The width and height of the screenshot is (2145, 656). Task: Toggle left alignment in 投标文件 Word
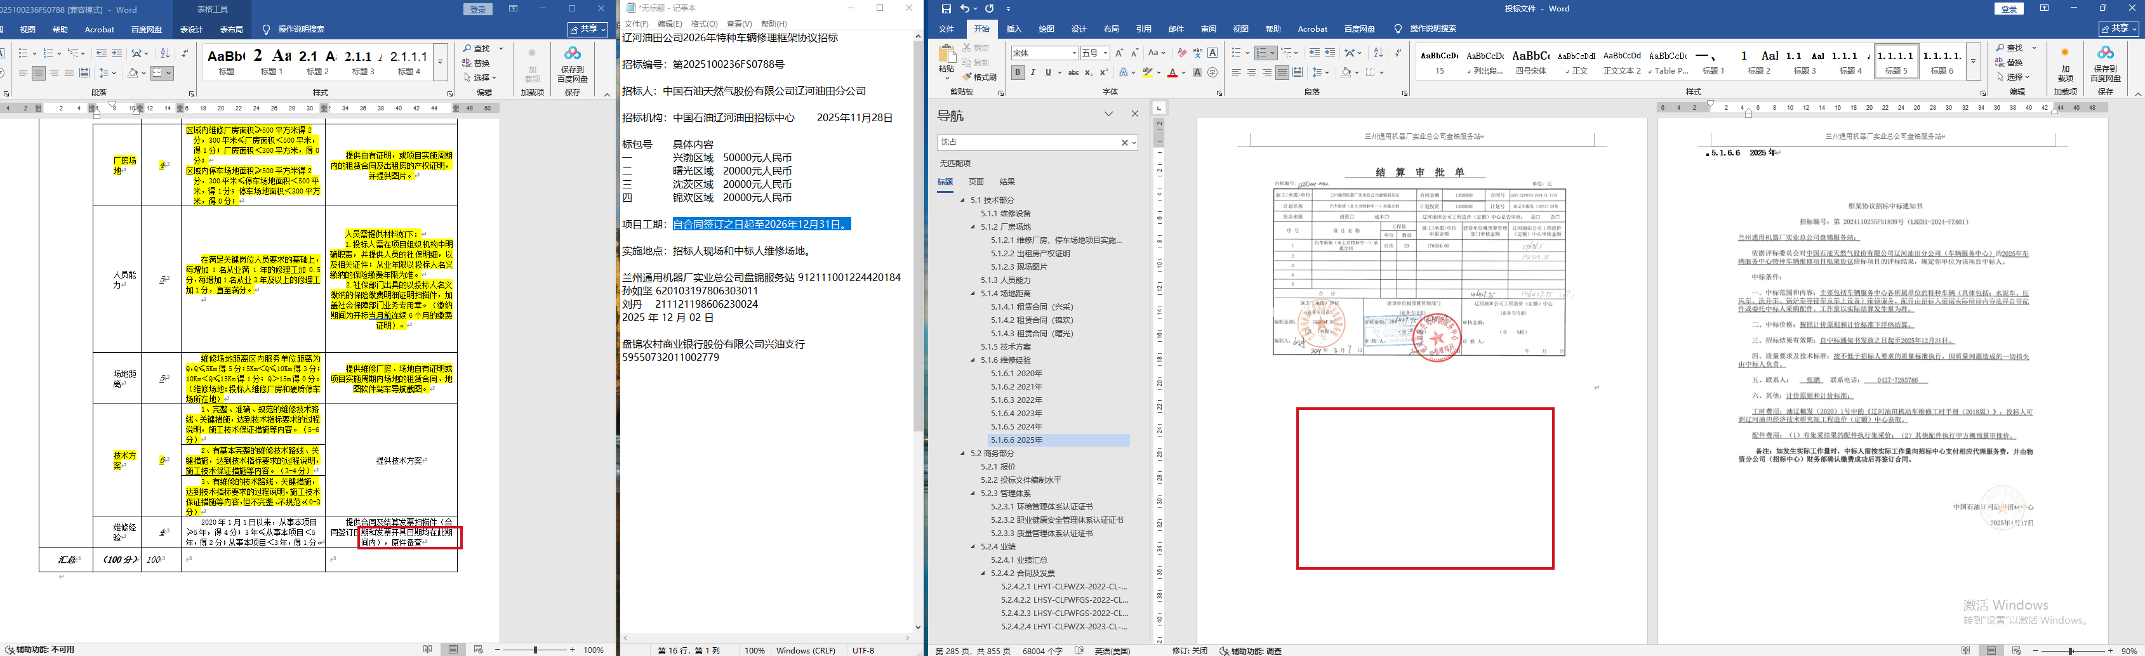1237,72
